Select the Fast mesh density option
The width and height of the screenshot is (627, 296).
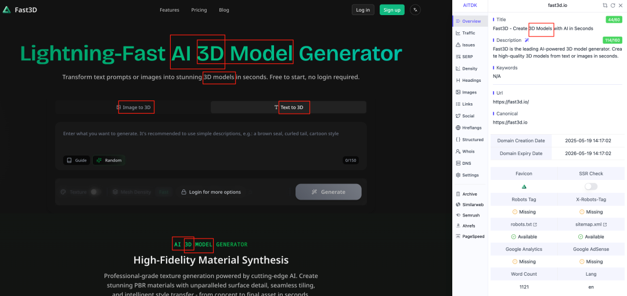click(164, 192)
